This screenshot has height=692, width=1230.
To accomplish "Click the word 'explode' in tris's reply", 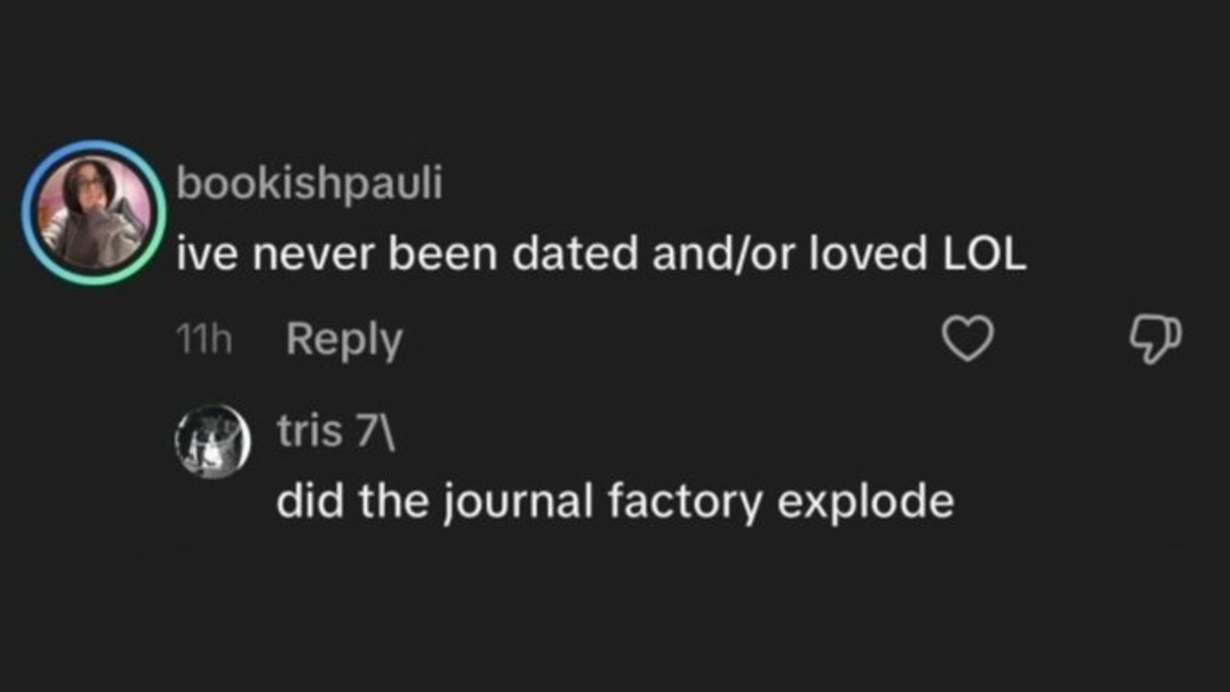I will (x=865, y=502).
